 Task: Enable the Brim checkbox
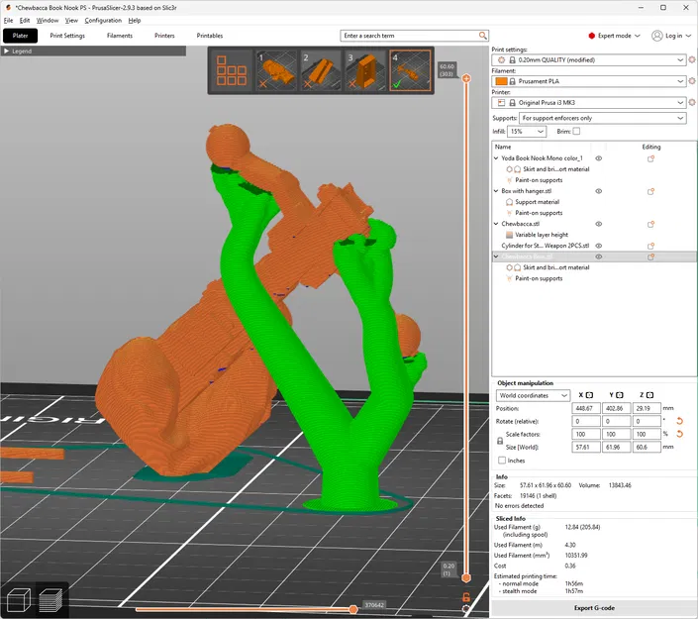[576, 131]
